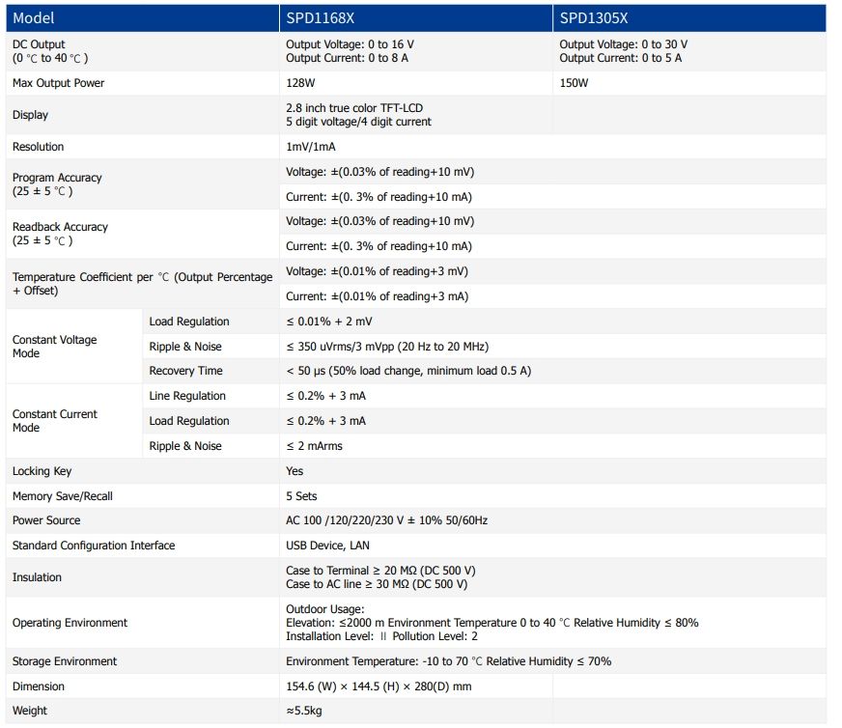Select 'AC 100 /120/220/230 V ± 10% 50/60Hz'
The height and width of the screenshot is (728, 842).
pyautogui.click(x=386, y=520)
